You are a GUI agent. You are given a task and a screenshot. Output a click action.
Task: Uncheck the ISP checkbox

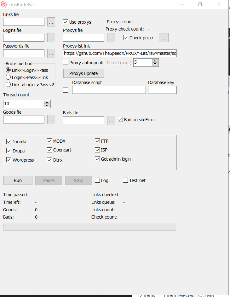point(97,150)
